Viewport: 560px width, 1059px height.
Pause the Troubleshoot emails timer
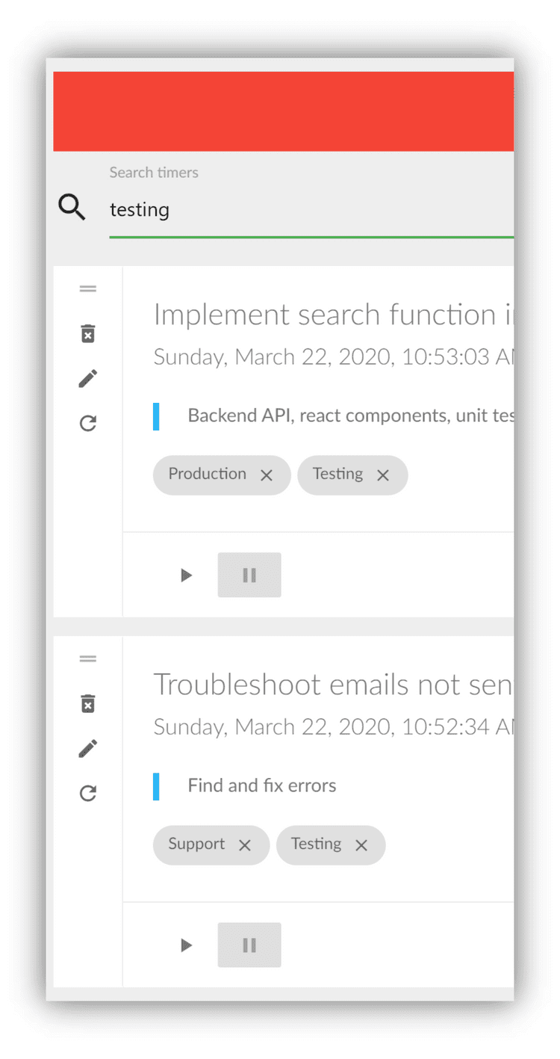249,945
